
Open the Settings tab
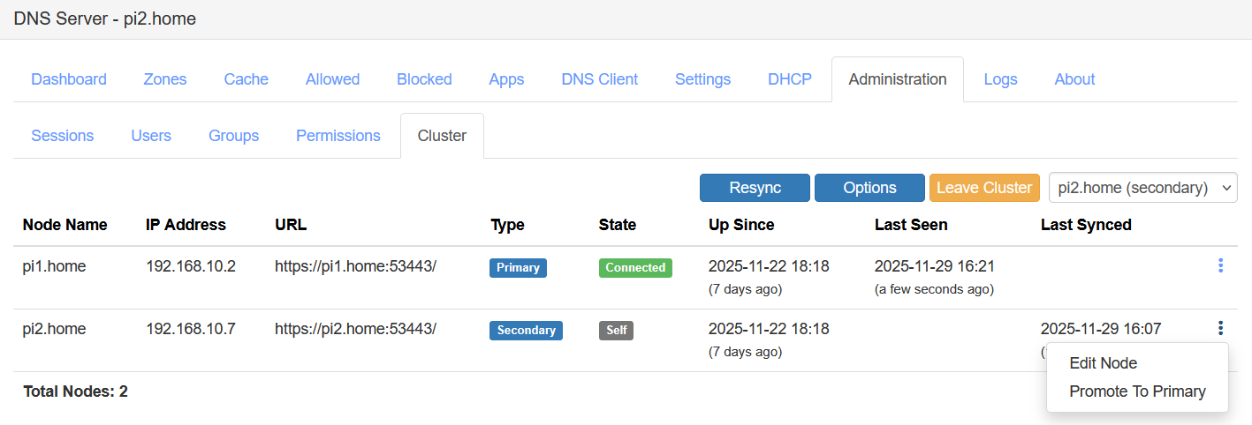[702, 79]
